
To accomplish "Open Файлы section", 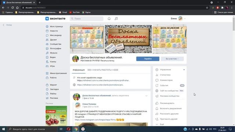I will point(53,94).
